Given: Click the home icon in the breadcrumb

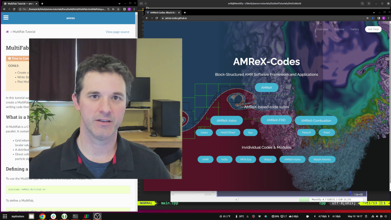Looking at the screenshot, I should pyautogui.click(x=7, y=32).
